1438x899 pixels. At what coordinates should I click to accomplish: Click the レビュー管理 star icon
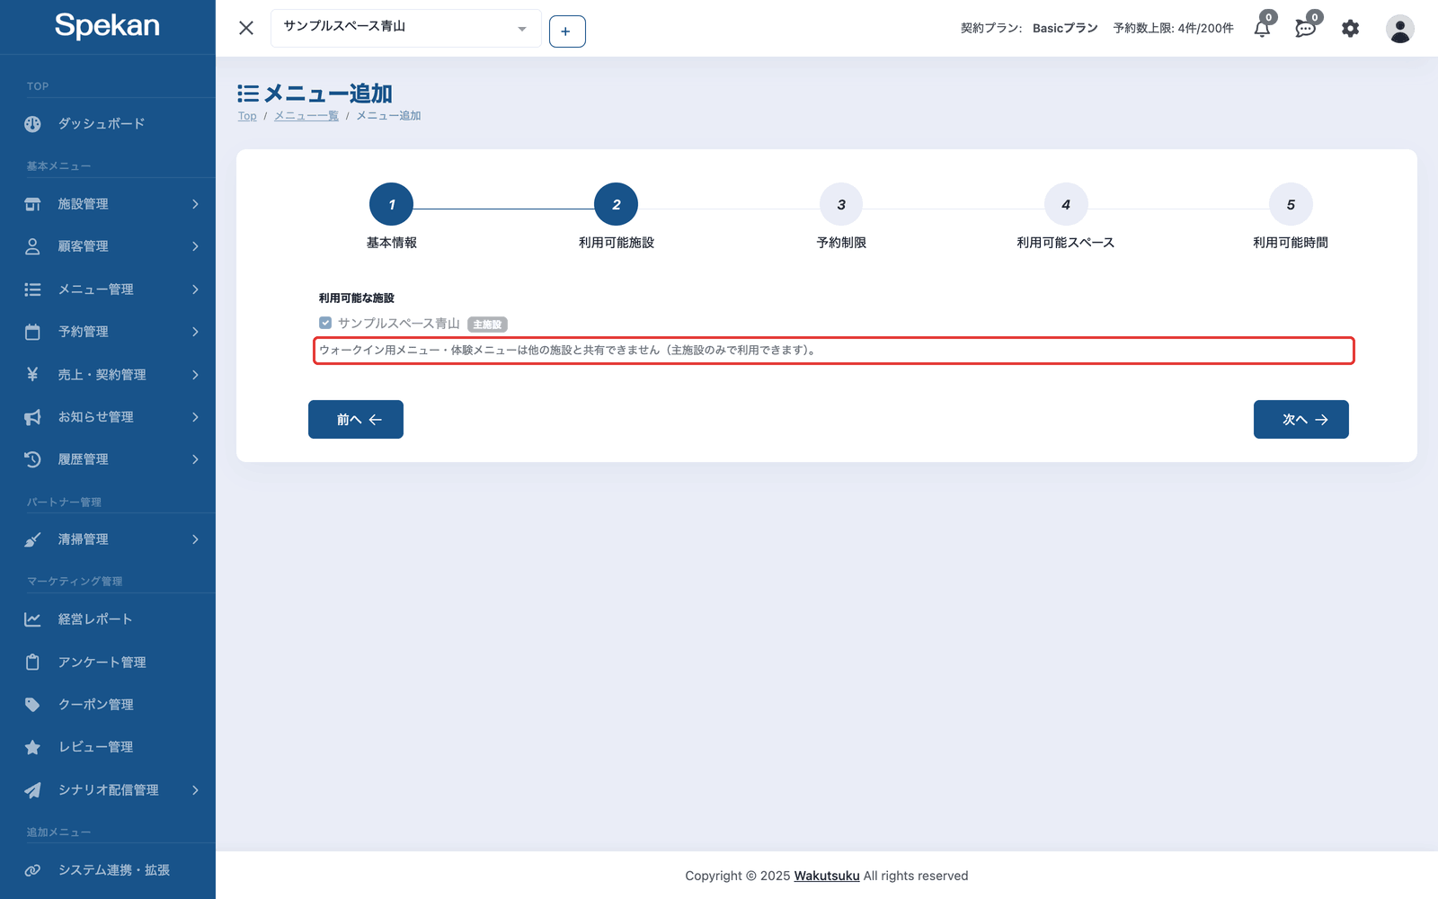pos(32,747)
